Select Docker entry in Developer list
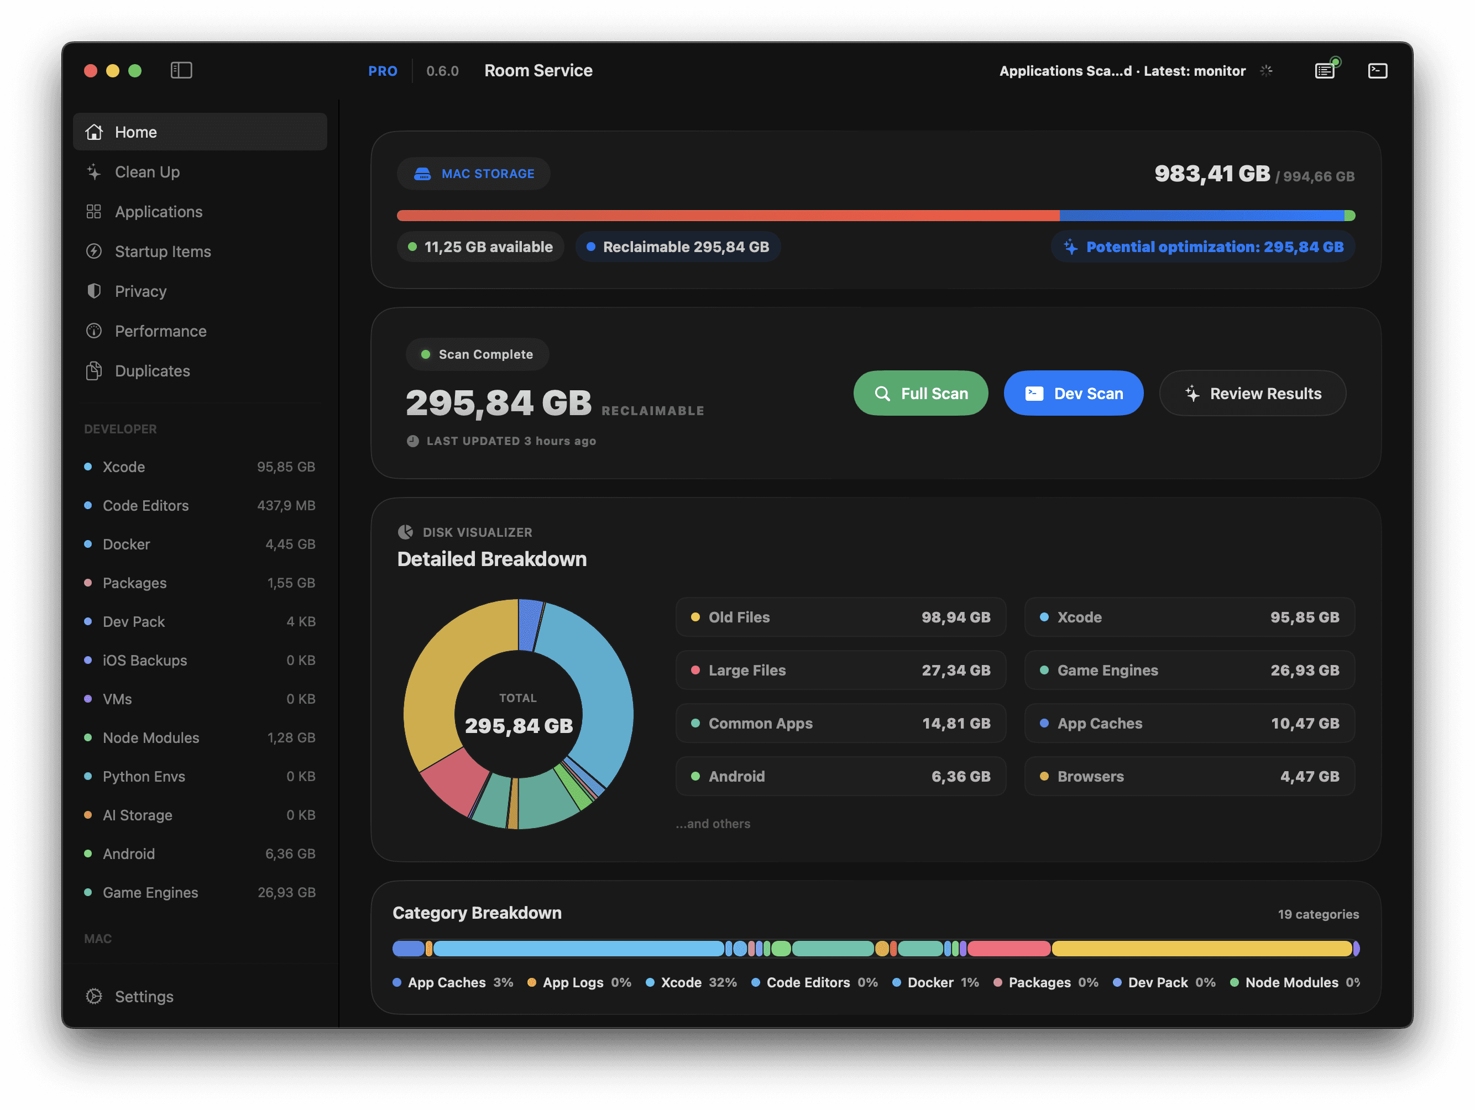The height and width of the screenshot is (1110, 1475). 126,544
